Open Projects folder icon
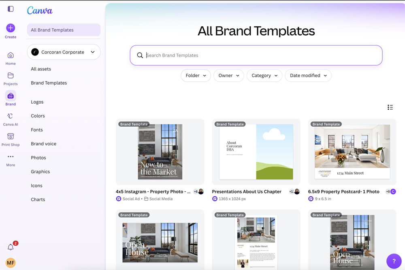The width and height of the screenshot is (405, 270). (x=11, y=75)
